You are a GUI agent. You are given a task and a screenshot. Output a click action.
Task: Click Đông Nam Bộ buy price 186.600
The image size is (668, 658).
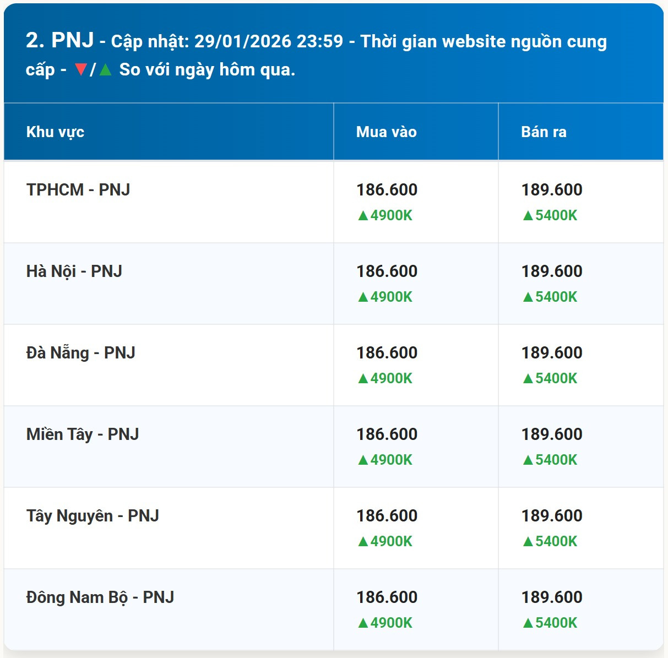(387, 597)
